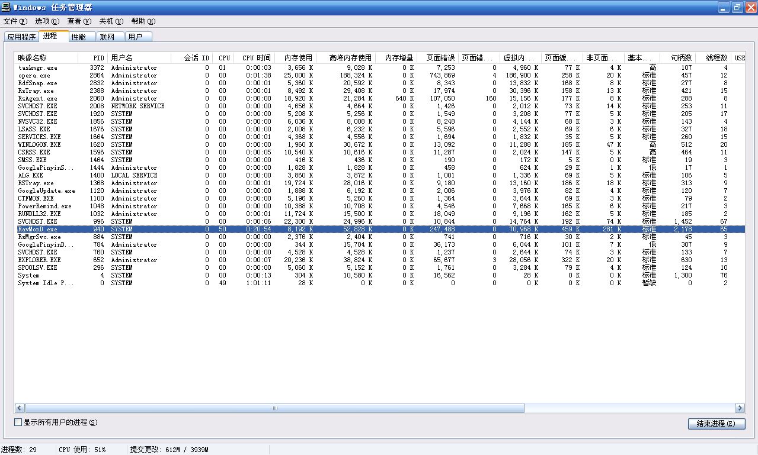Screen dimensions: 758x455
Task: Click the horizontal scrollbar left arrow
Action: point(20,408)
